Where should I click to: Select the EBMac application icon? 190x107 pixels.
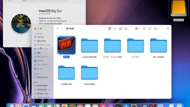pos(66,45)
